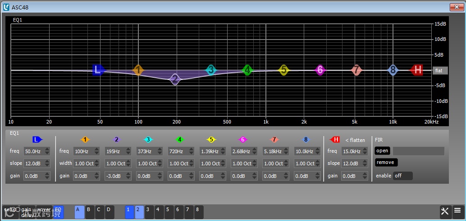
Task: Select input channel A
Action: pos(79,212)
